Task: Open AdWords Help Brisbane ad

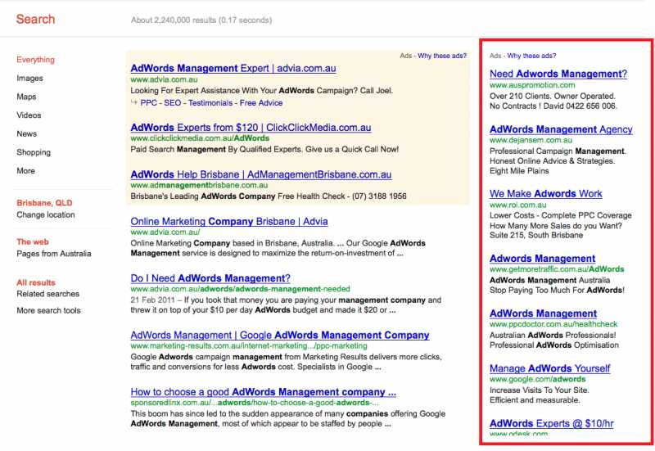Action: (x=261, y=174)
